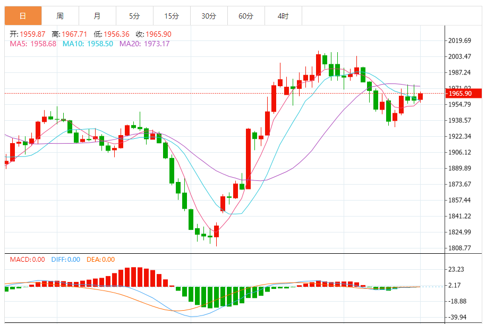Click the 2019.69 price axis label
Screen dimensions: 486x324
459,40
